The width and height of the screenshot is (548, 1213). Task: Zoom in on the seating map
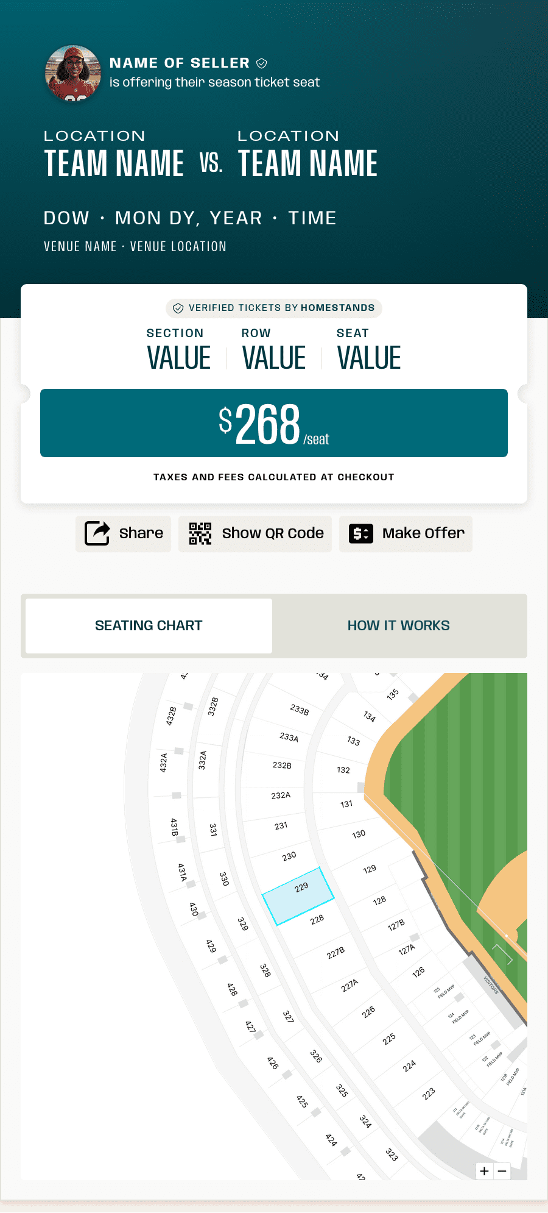pos(485,1171)
